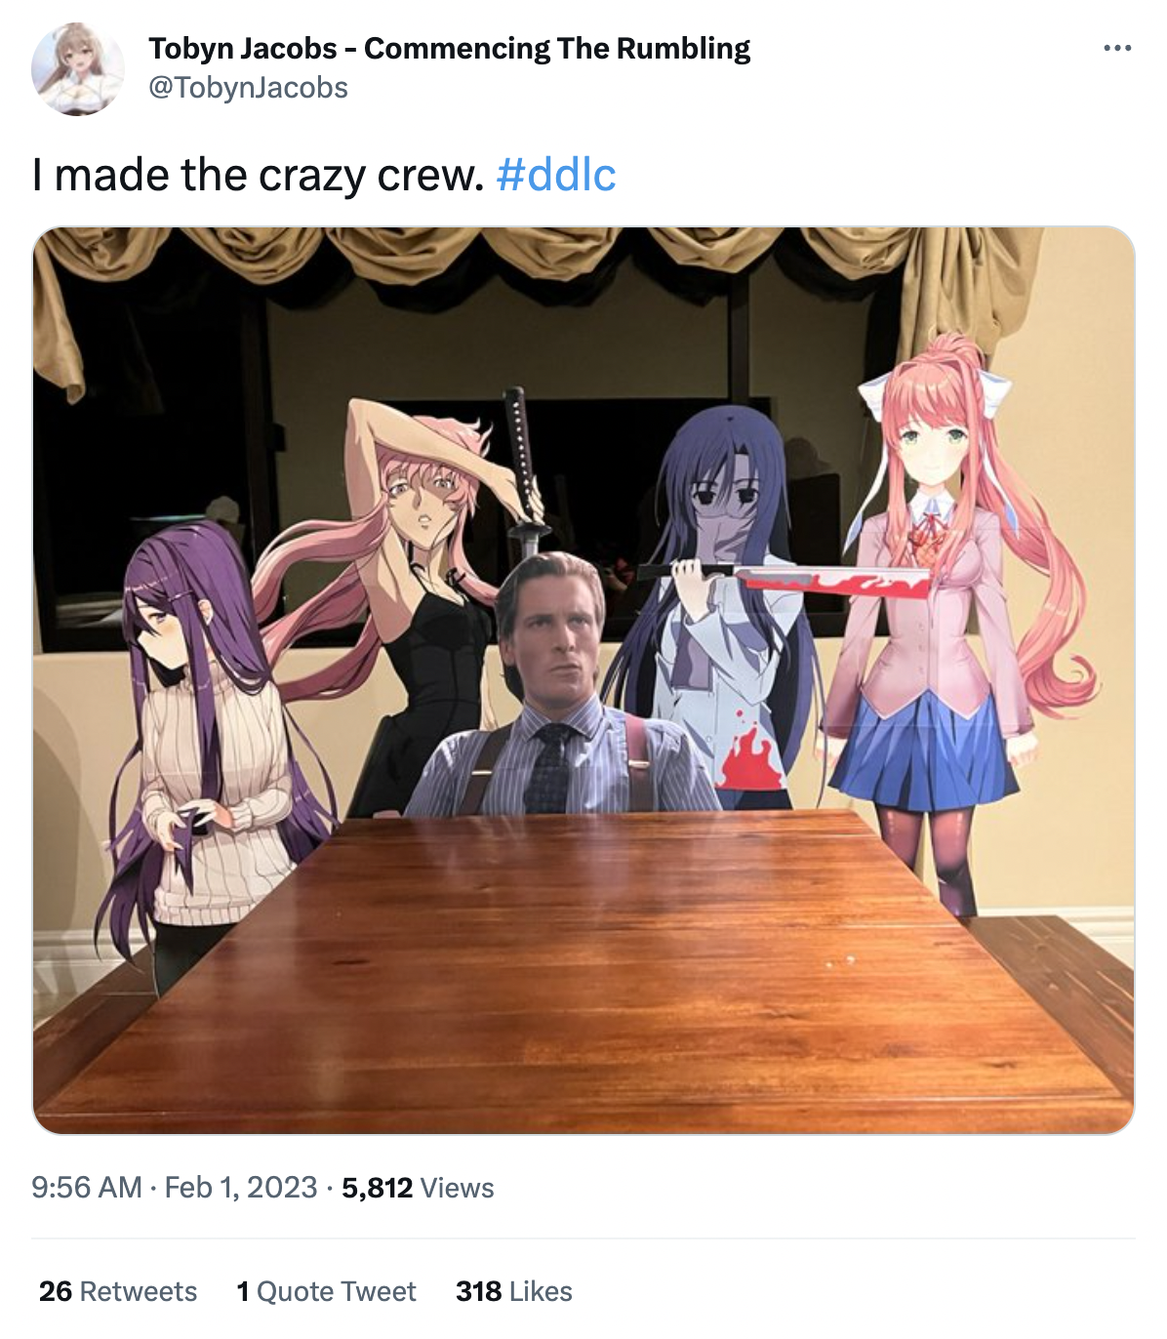
Task: Click the Feb 1, 2023 date
Action: coord(241,1188)
